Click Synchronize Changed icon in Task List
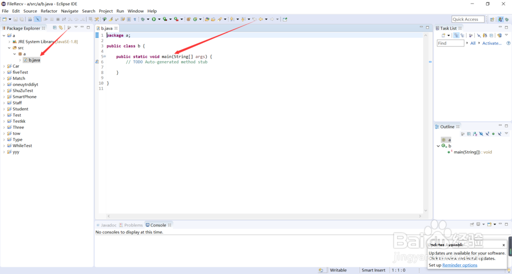512x274 pixels. point(499,35)
